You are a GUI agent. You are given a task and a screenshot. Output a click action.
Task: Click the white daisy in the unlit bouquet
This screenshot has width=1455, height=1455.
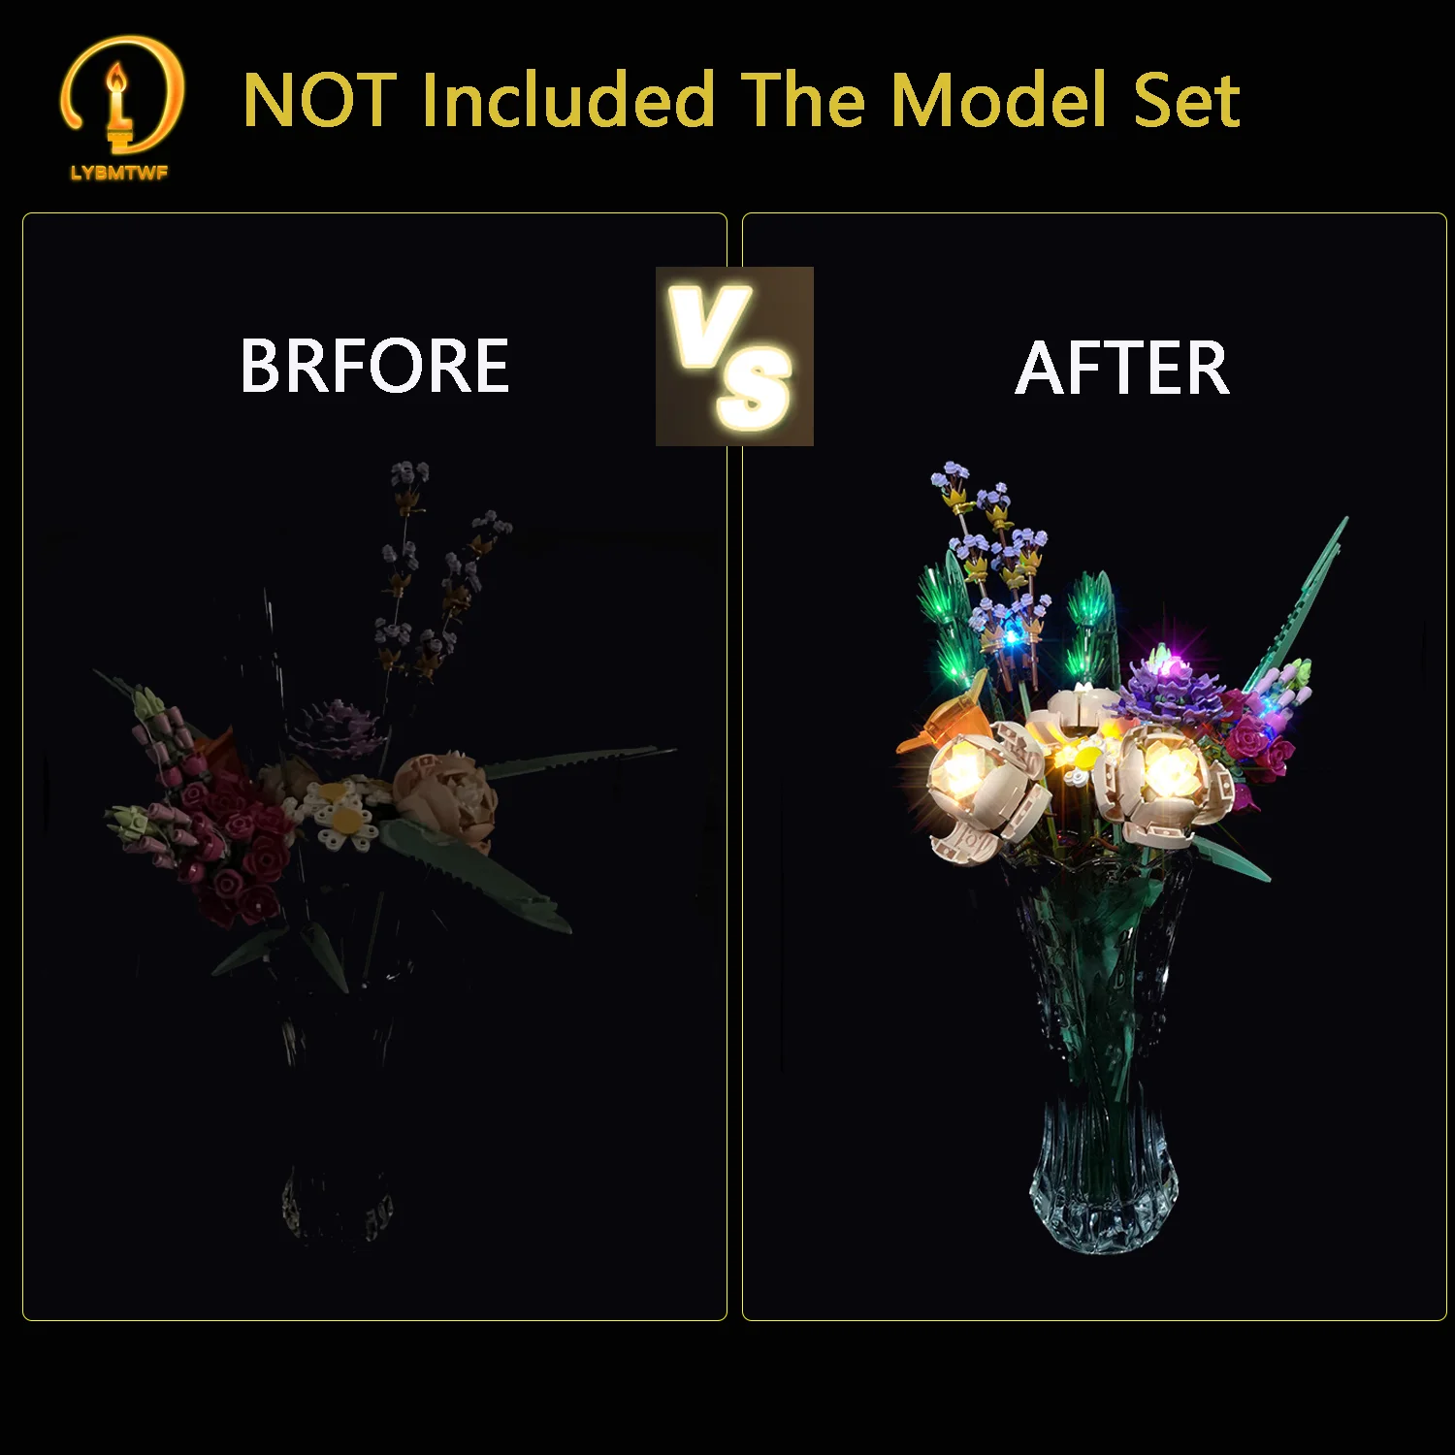tap(344, 813)
